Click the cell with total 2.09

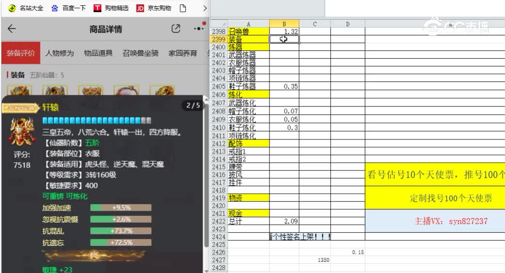284,221
